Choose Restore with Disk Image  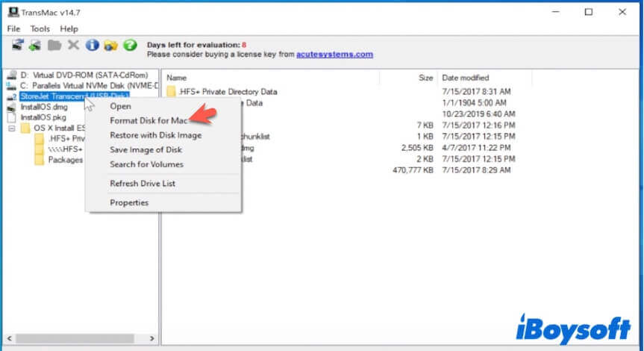click(155, 135)
